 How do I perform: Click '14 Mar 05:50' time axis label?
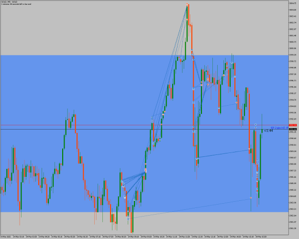[69, 237]
